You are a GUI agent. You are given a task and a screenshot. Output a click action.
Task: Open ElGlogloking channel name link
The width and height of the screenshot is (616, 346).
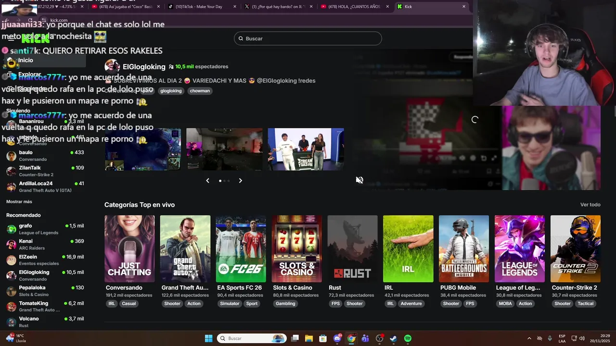144,67
